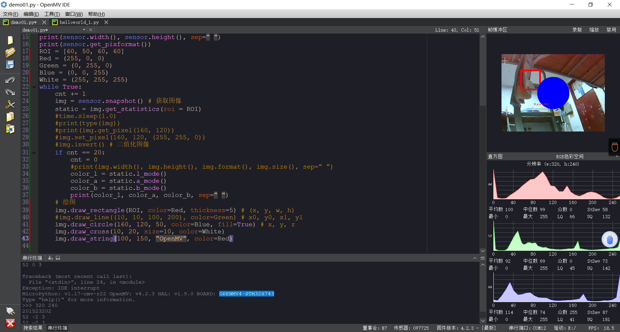This screenshot has height=332, width=620.
Task: Click the Cut scissors icon
Action: point(10,104)
